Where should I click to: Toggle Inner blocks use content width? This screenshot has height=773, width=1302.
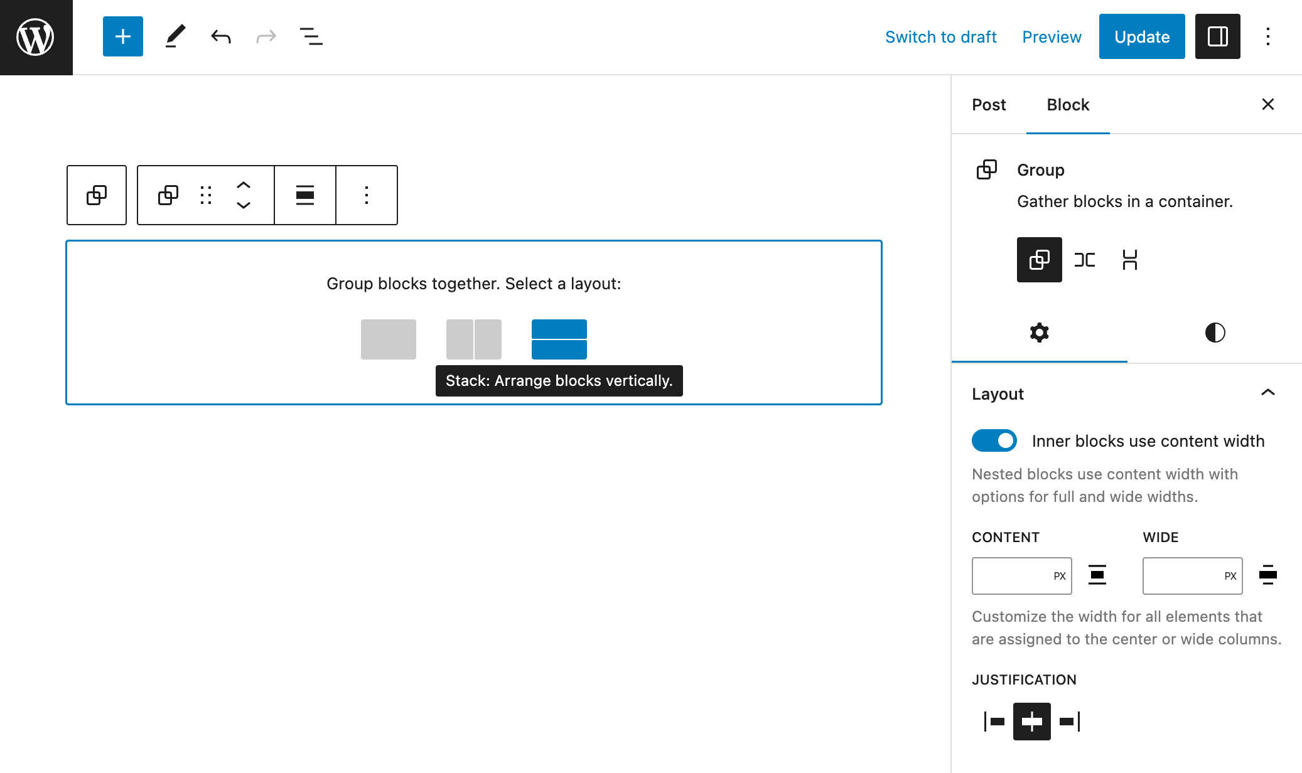[x=994, y=441]
